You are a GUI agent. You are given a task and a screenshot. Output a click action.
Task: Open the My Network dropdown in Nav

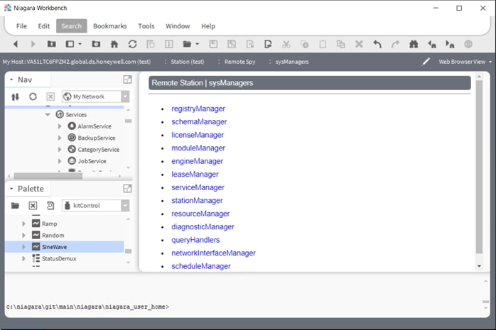click(126, 97)
